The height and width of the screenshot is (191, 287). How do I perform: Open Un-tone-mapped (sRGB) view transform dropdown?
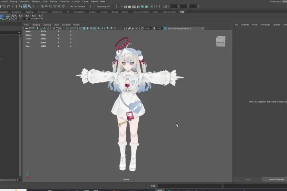pos(186,28)
